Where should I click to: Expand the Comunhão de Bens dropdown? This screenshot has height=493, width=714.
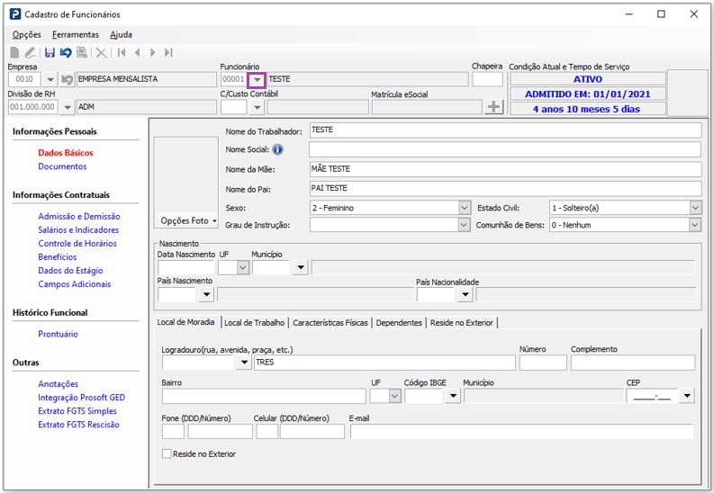695,225
